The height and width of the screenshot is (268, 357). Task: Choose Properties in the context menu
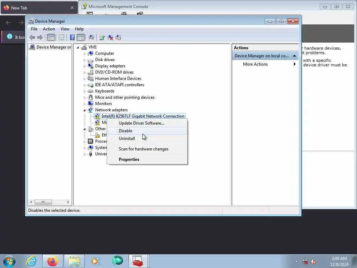tap(147, 159)
